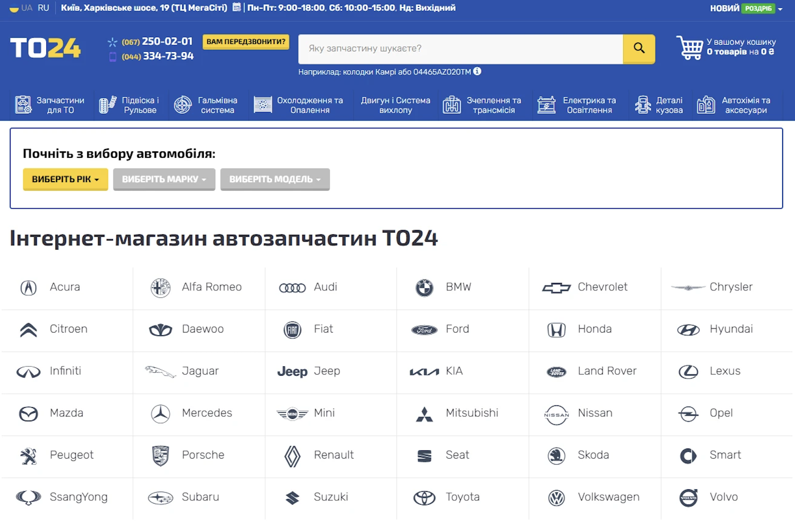Viewport: 795px width, 521px height.
Task: Open the Land Rover brand link
Action: (x=607, y=371)
